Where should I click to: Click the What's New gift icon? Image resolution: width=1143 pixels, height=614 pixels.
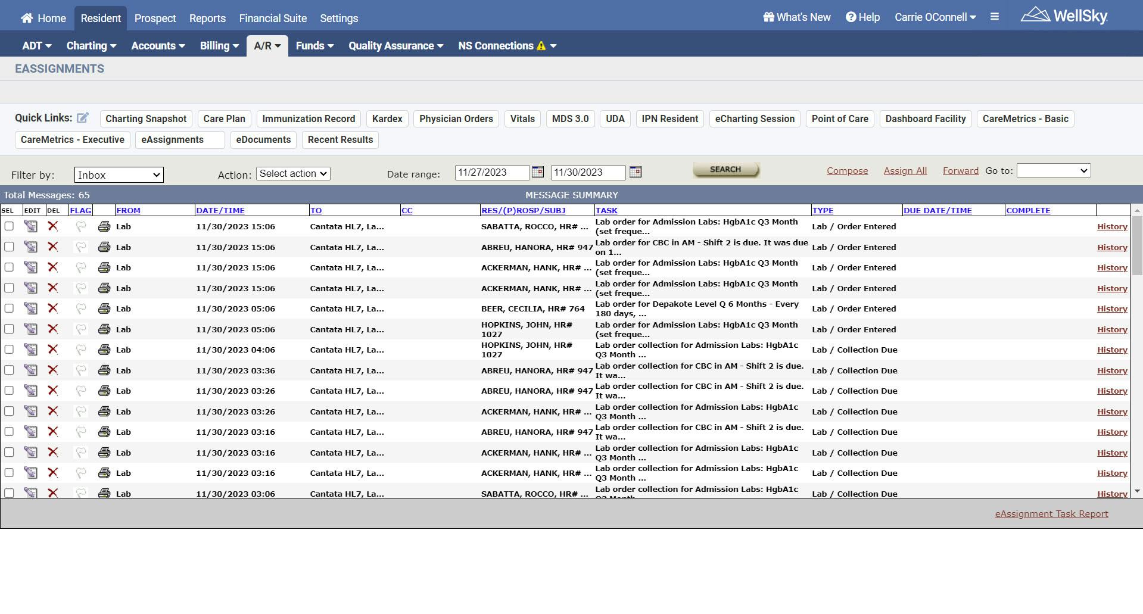pos(768,17)
